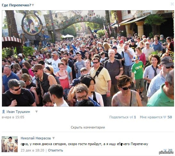This screenshot has width=175, height=156.
Task: Like the photo with 'Мне нравится'
Action: (x=151, y=117)
